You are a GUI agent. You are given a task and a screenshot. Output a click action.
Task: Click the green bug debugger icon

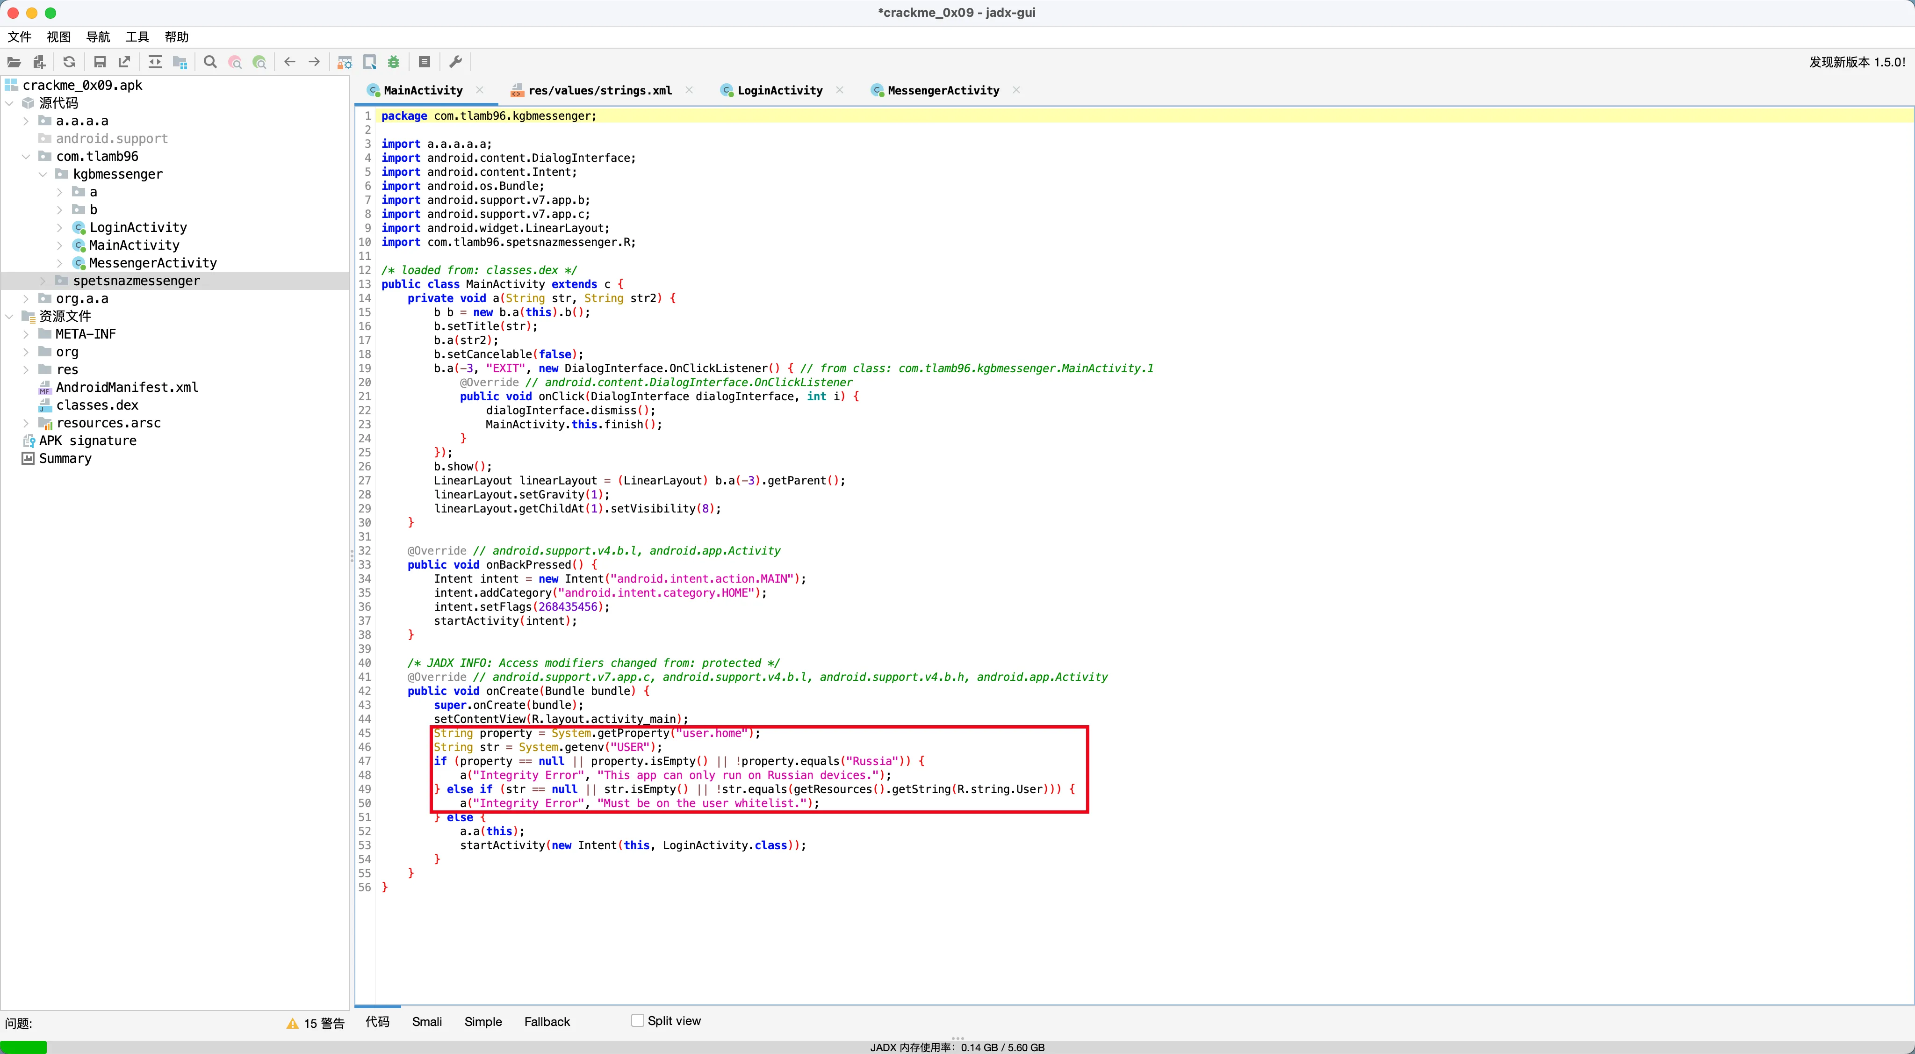pyautogui.click(x=394, y=63)
